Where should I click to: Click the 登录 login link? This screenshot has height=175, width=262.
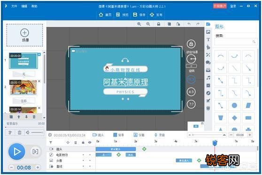[x=233, y=6]
